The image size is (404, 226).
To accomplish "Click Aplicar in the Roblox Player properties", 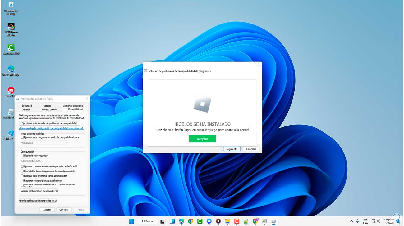I will coord(81,210).
